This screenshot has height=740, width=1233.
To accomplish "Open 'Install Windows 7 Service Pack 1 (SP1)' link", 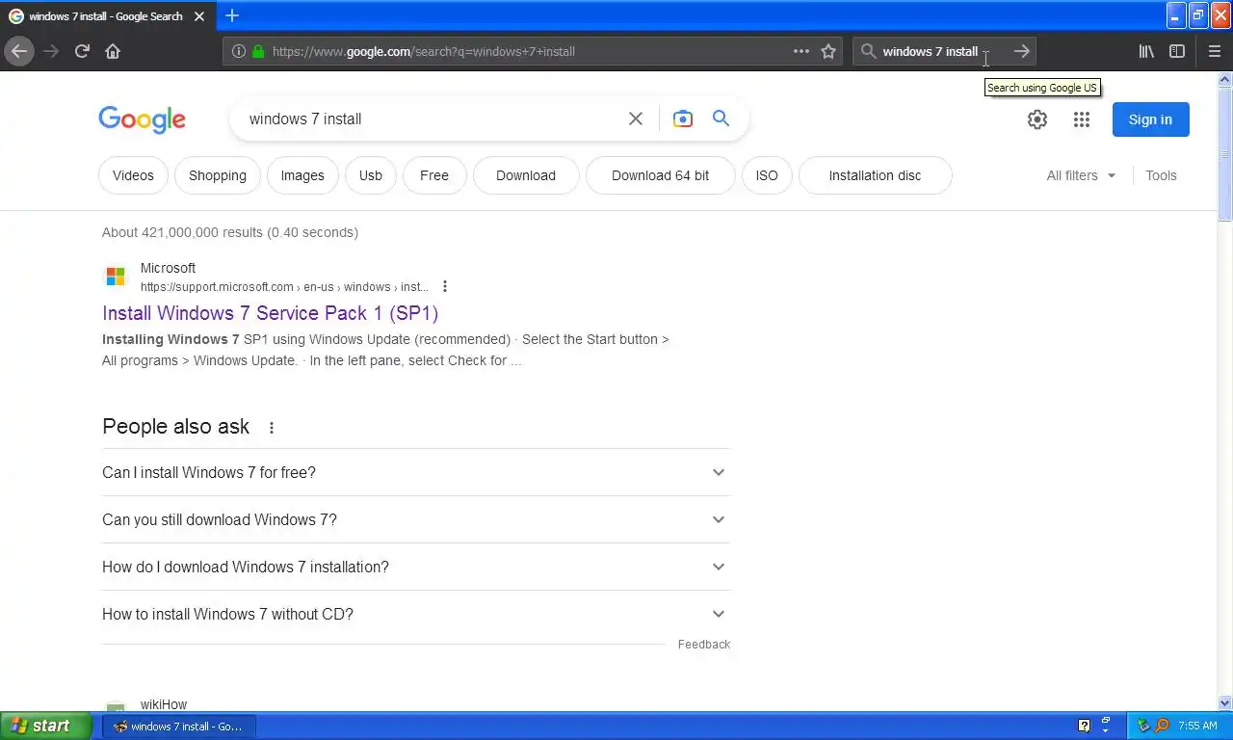I will coord(271,313).
